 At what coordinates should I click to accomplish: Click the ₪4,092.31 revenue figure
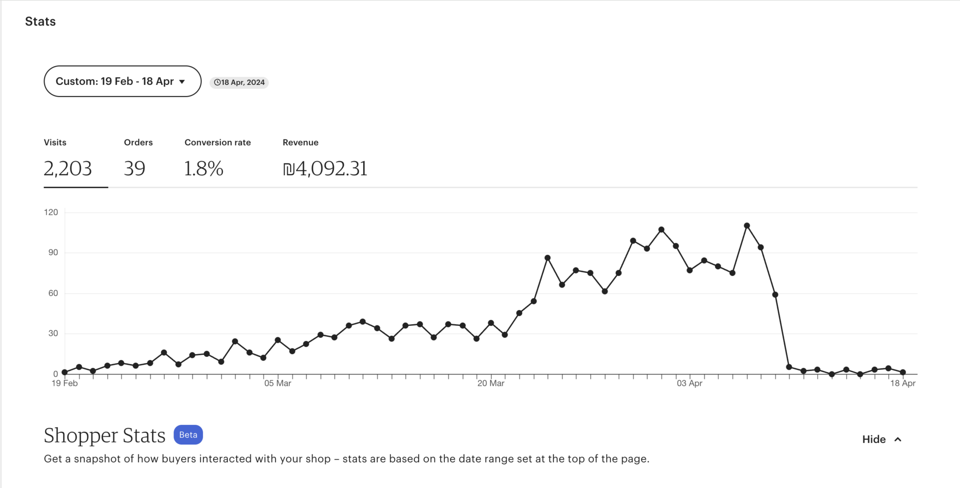point(325,169)
